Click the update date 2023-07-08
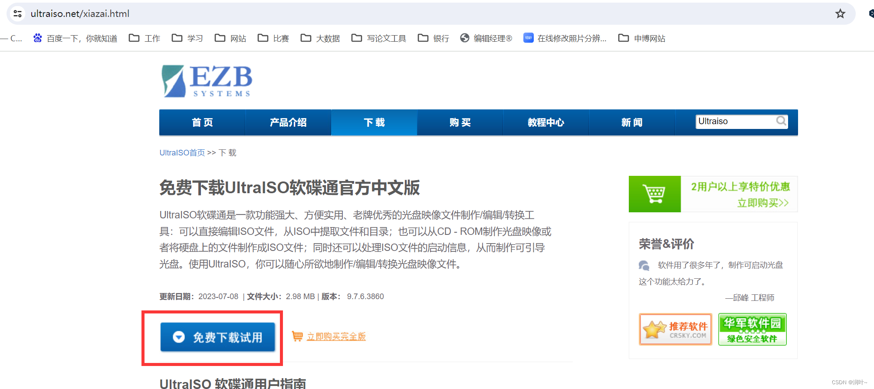This screenshot has height=389, width=874. pyautogui.click(x=218, y=297)
